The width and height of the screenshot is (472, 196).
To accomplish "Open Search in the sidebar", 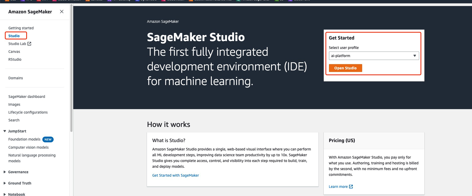I will (14, 120).
